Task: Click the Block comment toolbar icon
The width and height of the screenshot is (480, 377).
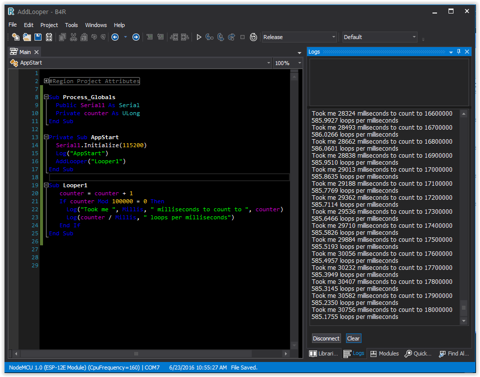Action: (149, 37)
